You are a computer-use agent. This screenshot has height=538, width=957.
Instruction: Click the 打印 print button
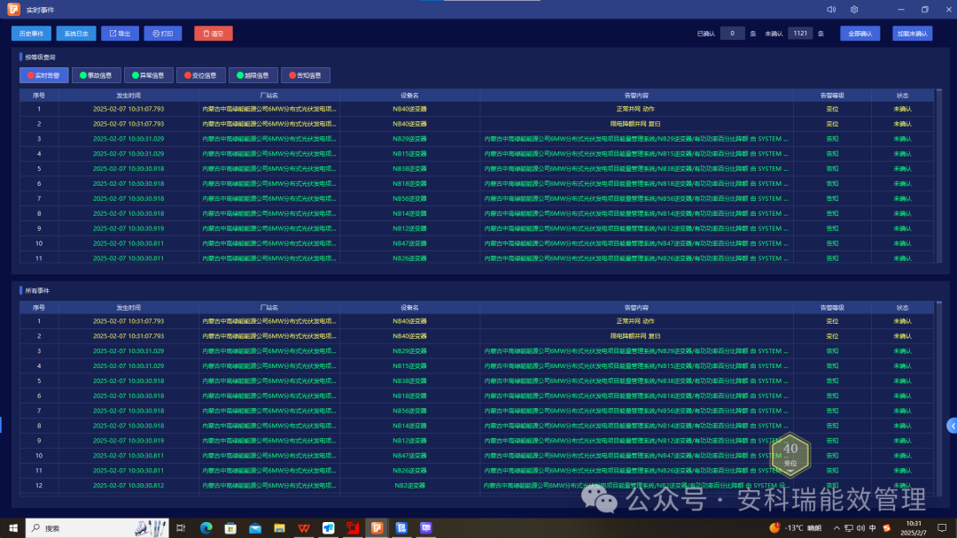coord(163,34)
